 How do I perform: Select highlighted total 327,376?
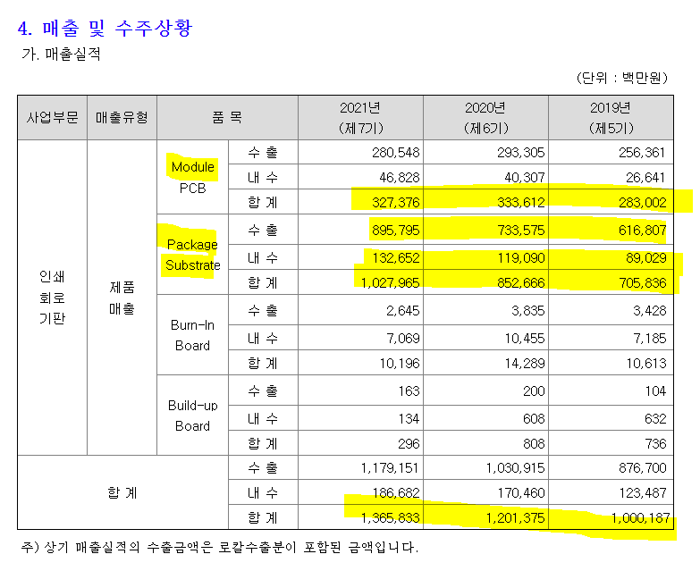[396, 203]
